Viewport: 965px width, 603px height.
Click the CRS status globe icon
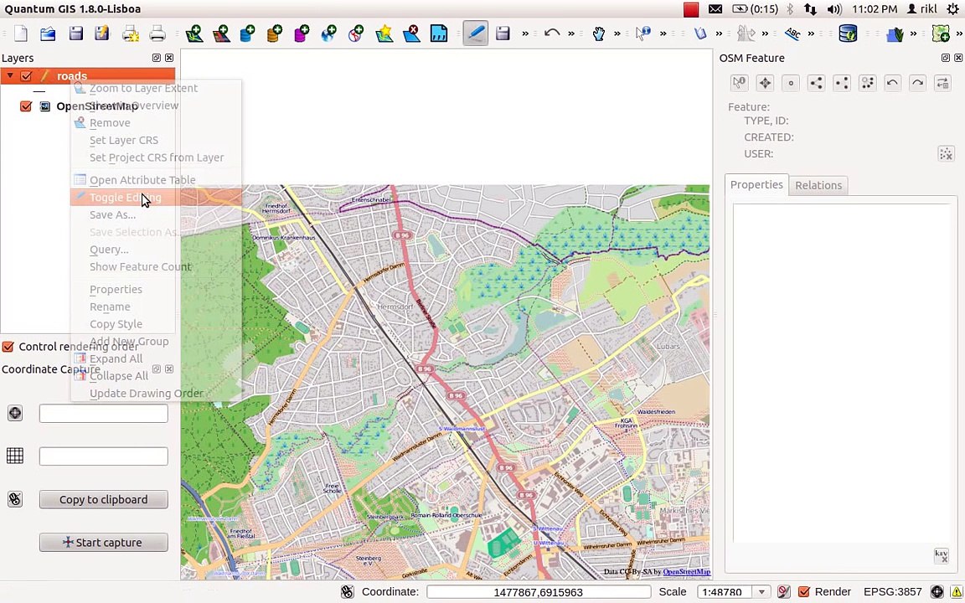pyautogui.click(x=937, y=592)
